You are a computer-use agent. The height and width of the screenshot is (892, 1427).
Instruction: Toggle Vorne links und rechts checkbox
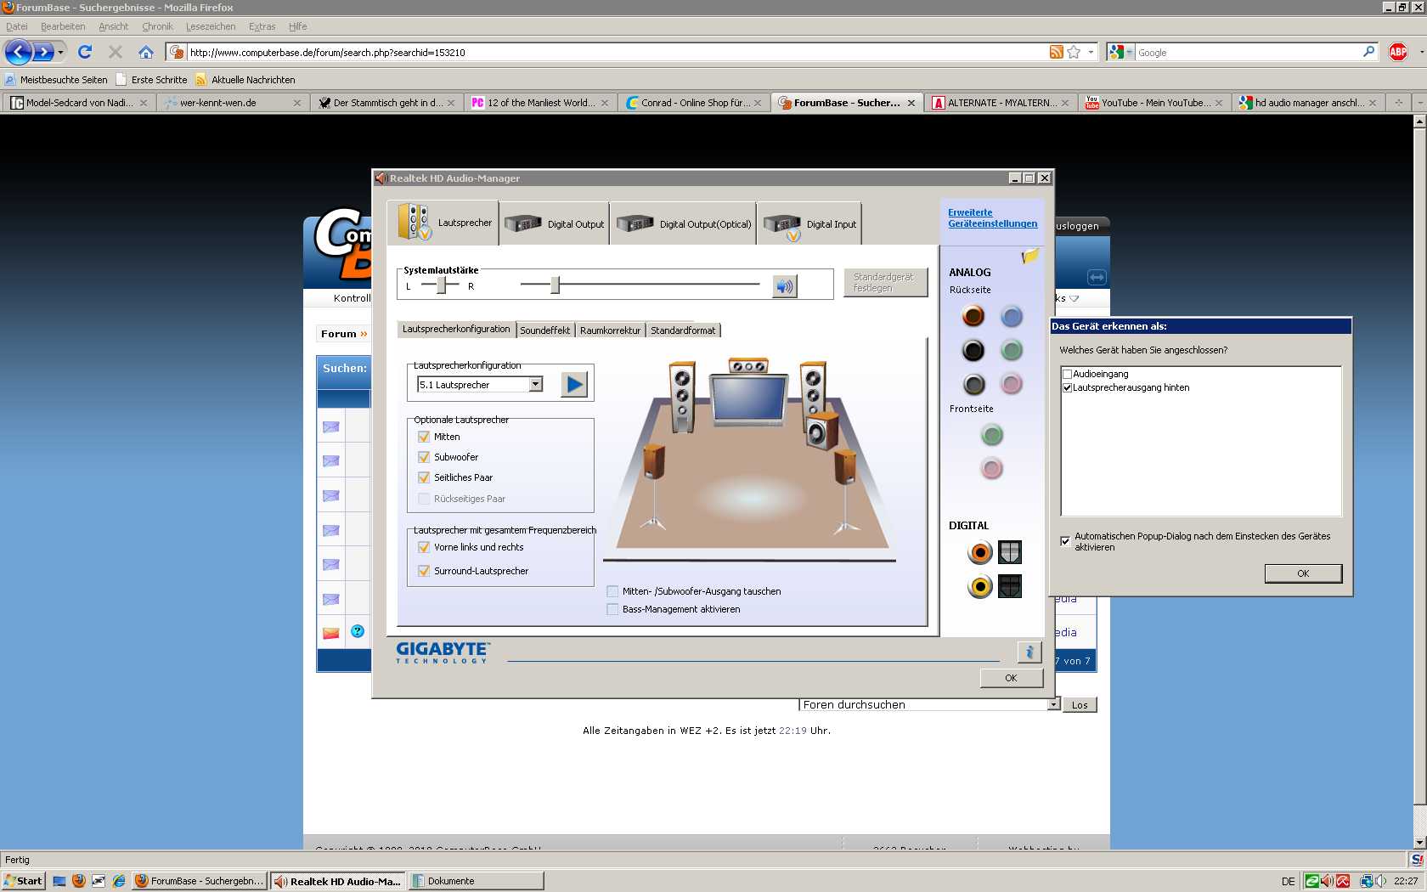click(x=424, y=547)
